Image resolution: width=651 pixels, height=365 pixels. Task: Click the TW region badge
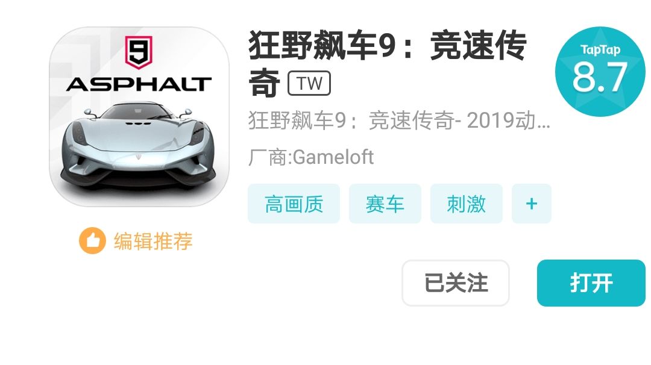tap(309, 83)
